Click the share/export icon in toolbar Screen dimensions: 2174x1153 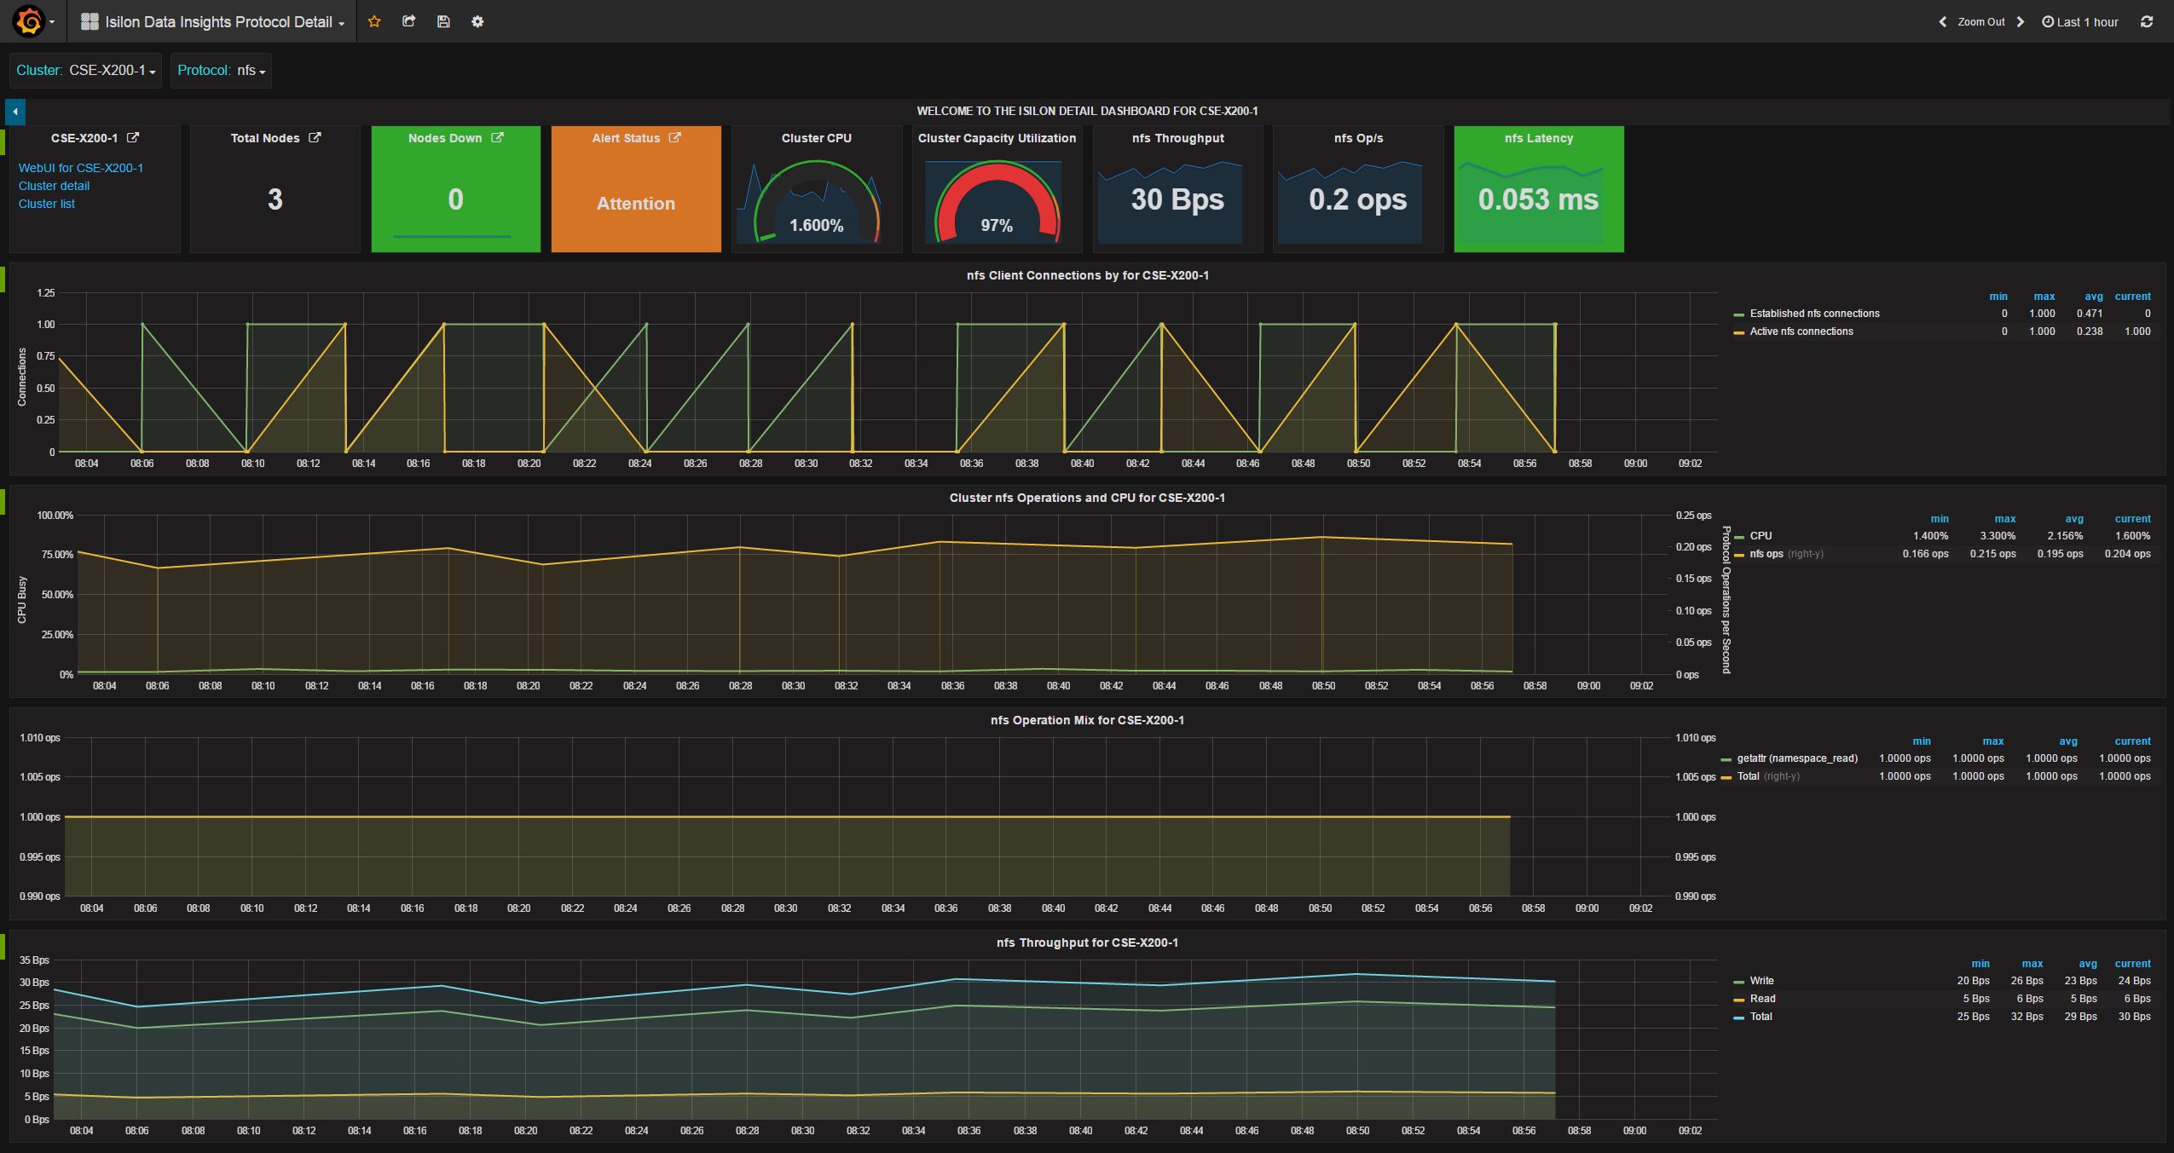pyautogui.click(x=408, y=20)
